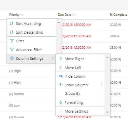Click the % Complete column header

click(119, 15)
